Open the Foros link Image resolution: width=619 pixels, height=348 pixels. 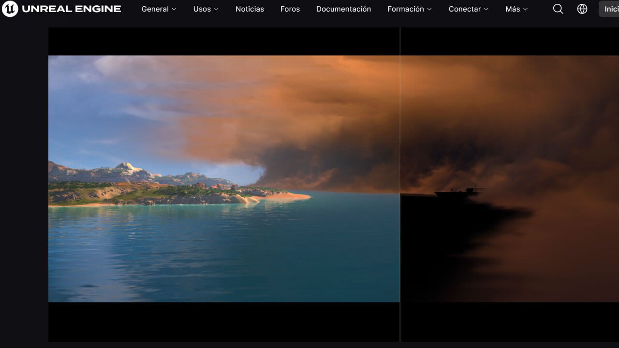pyautogui.click(x=290, y=9)
